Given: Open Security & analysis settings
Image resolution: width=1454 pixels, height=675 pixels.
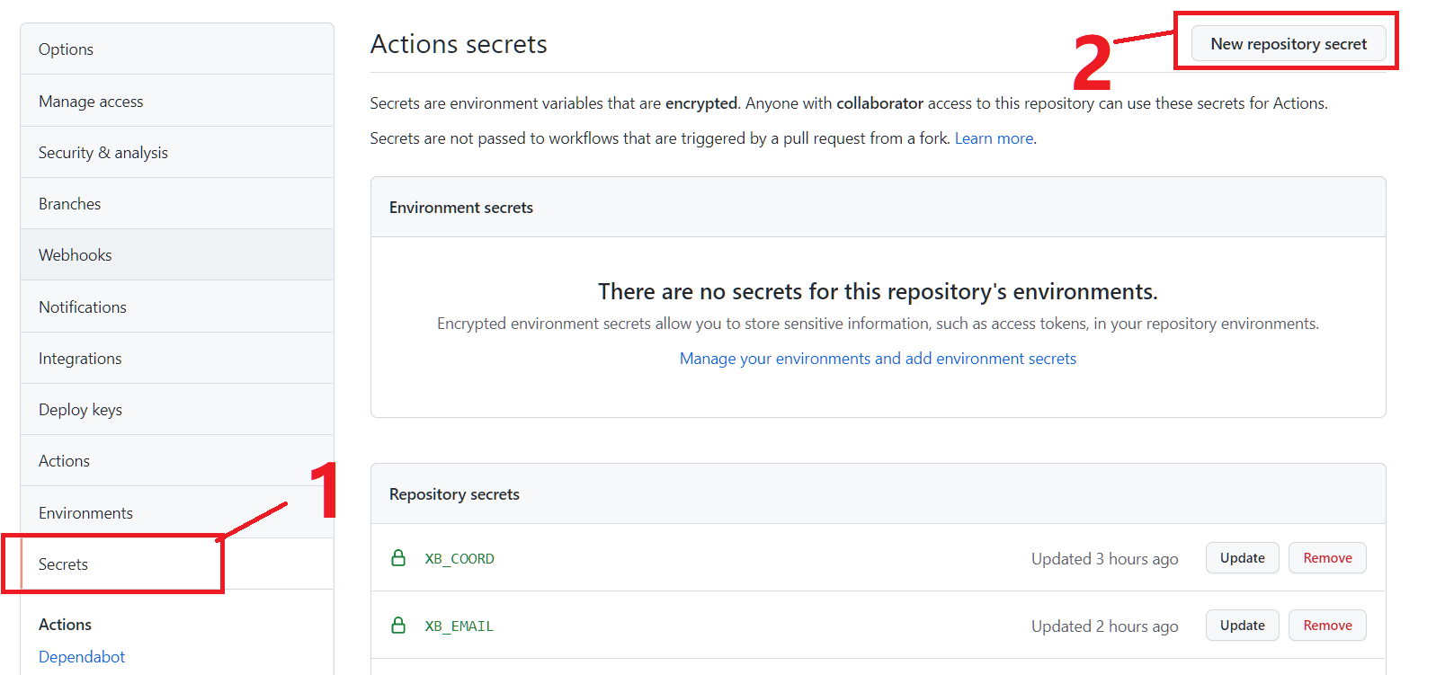Looking at the screenshot, I should (x=103, y=153).
